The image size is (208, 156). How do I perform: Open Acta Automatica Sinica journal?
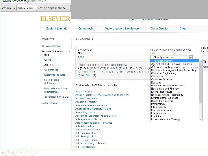[x=88, y=130]
